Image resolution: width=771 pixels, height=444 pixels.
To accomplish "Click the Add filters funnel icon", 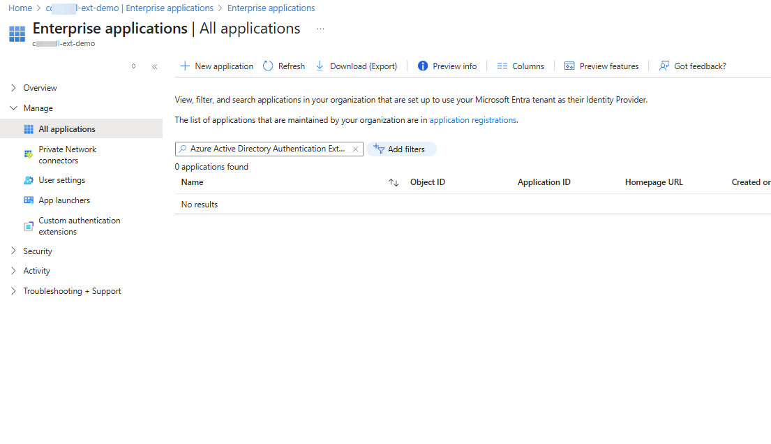I will [379, 149].
